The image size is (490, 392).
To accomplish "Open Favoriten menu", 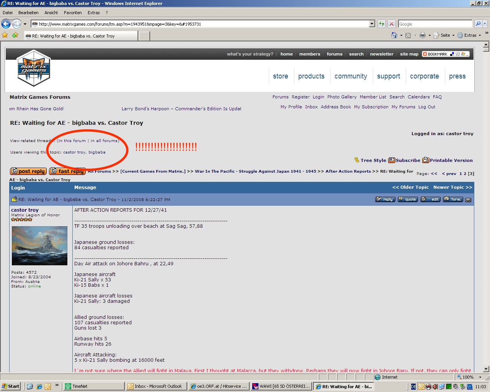I will 73,13.
